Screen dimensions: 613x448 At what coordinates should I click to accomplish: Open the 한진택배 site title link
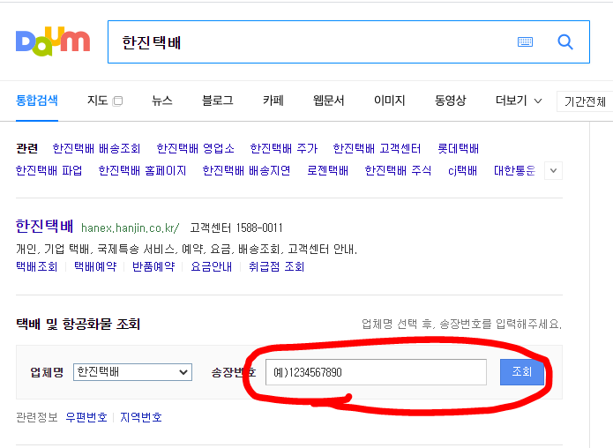[x=45, y=226]
